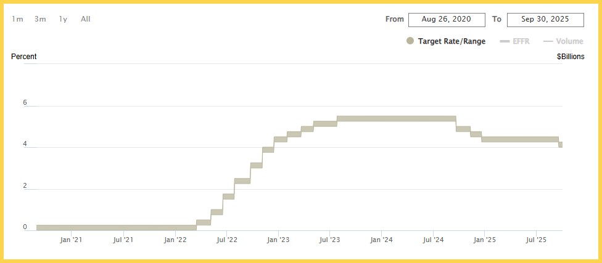The image size is (602, 263).
Task: Click the peak rate band near Jan '24
Action: point(382,118)
